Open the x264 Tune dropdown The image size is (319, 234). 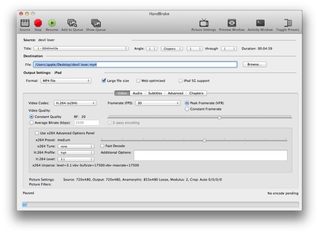(x=76, y=146)
